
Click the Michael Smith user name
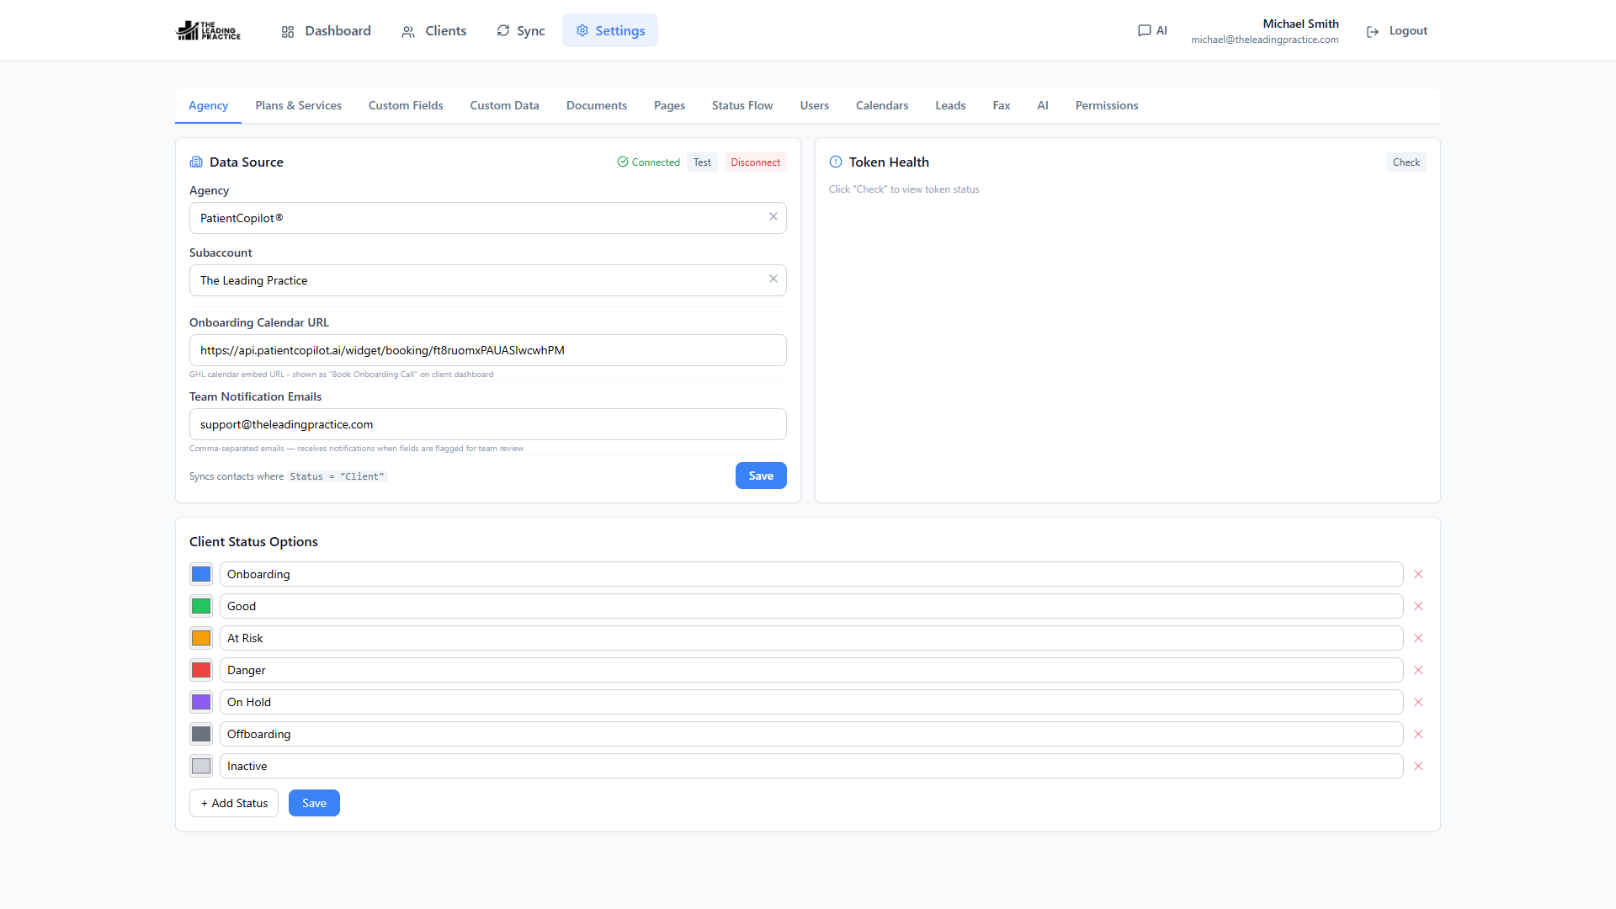coord(1300,24)
